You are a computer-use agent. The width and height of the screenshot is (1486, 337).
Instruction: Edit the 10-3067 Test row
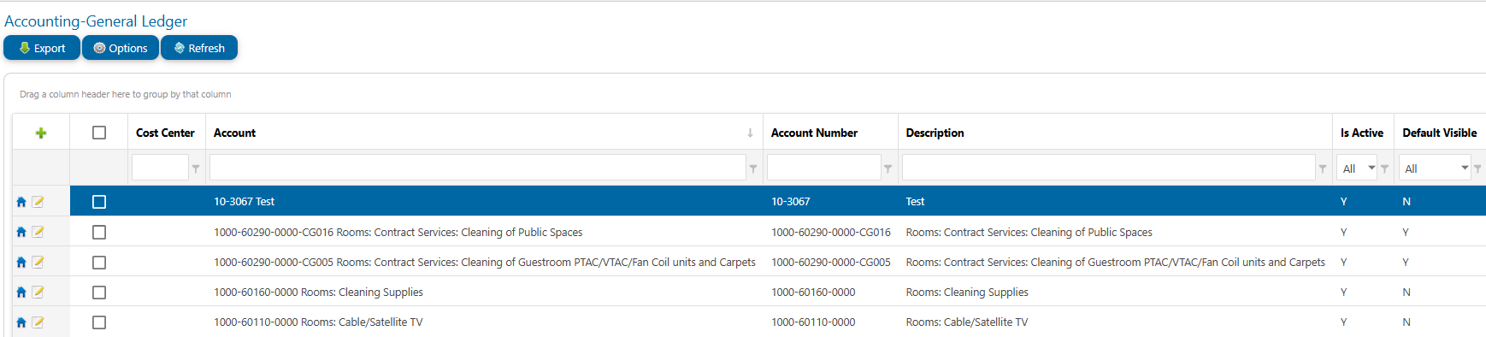pos(38,202)
